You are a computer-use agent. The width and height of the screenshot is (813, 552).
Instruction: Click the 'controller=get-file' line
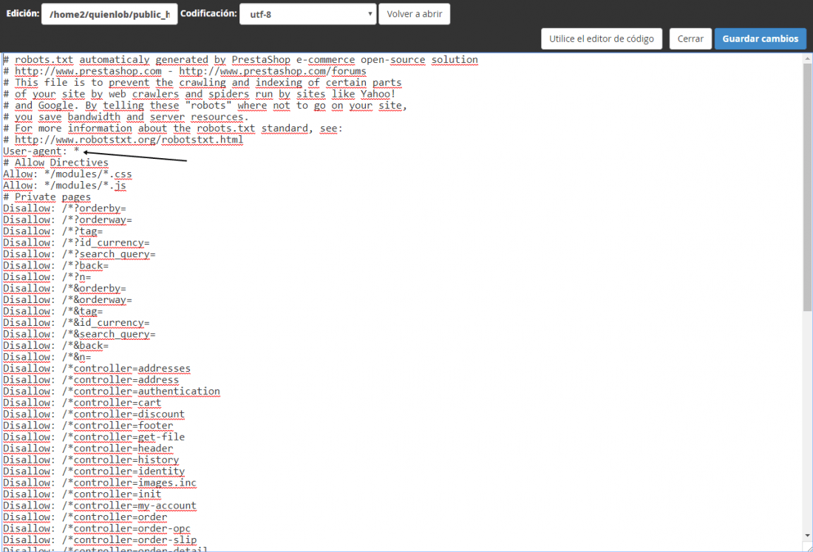click(x=94, y=437)
